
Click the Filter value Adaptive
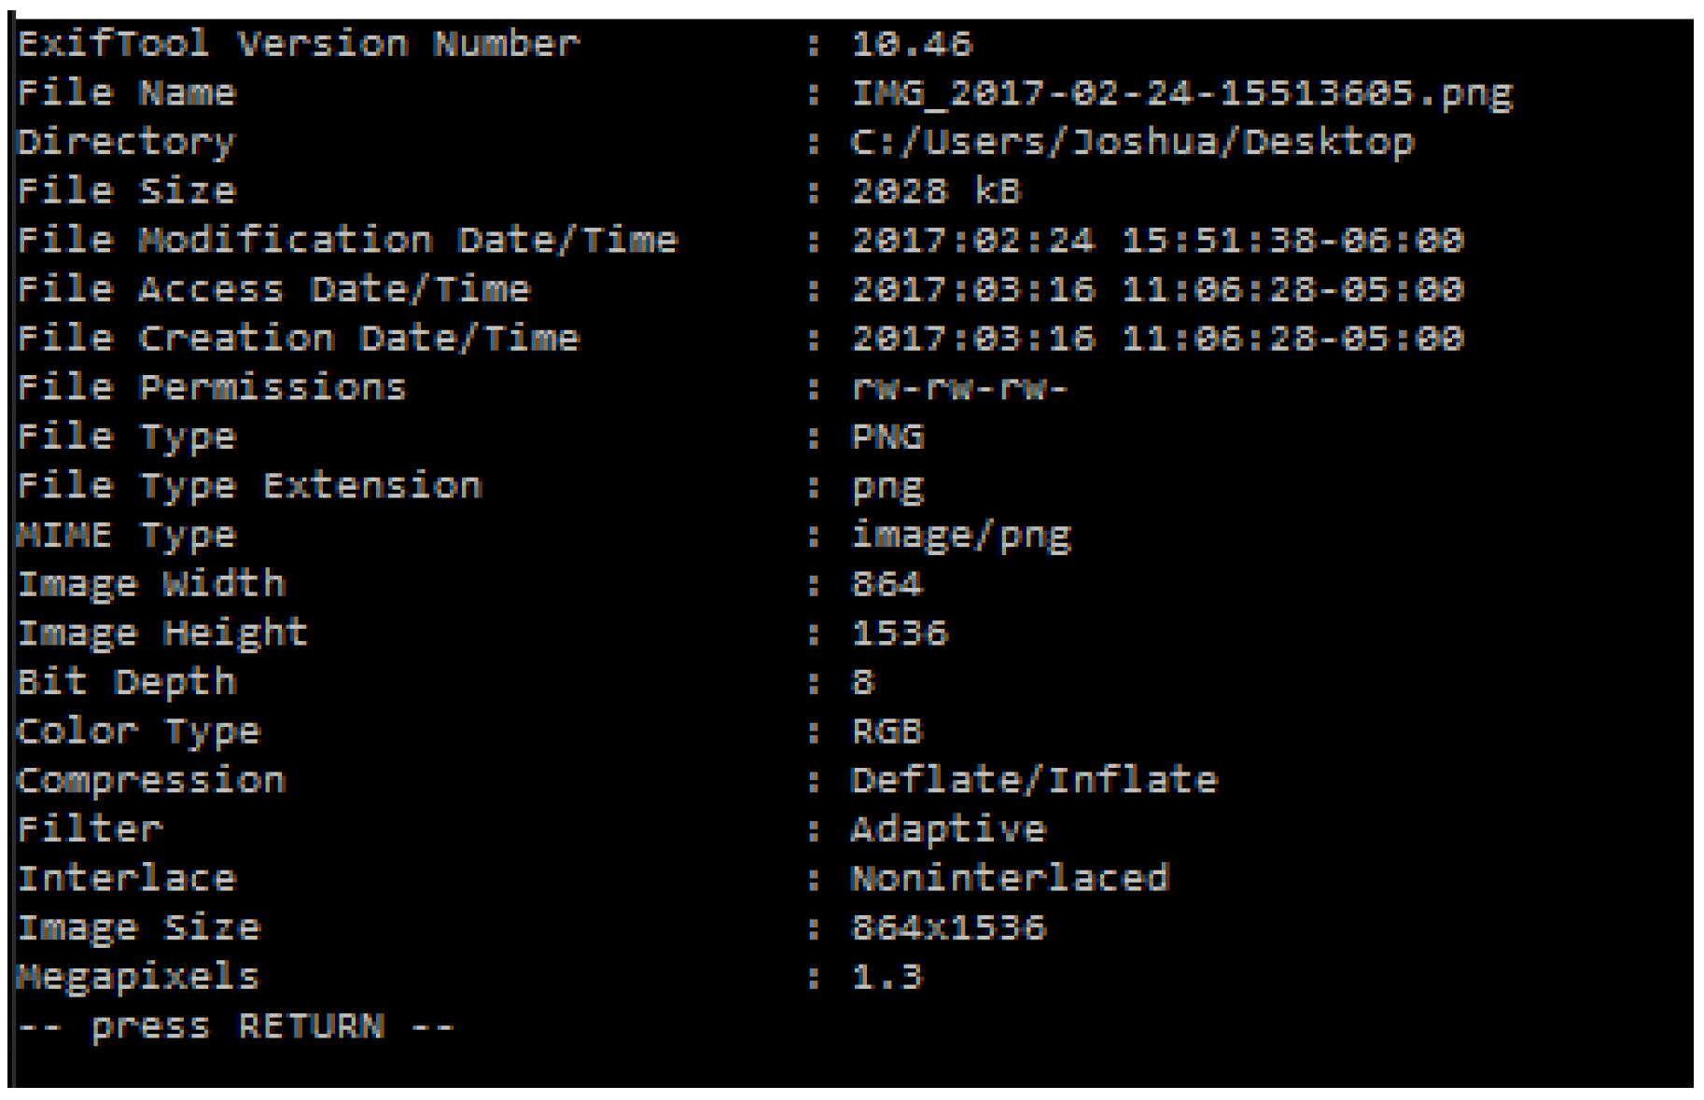(948, 829)
